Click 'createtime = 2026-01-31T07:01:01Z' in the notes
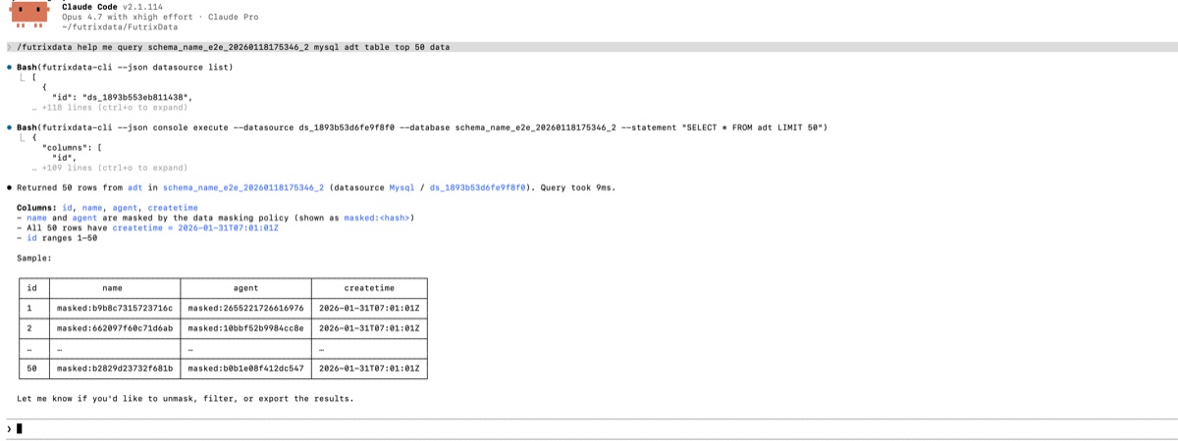 (195, 227)
